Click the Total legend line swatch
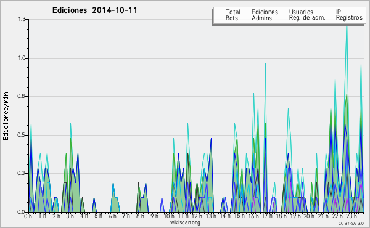Screen dimensions: 370x228 [x=219, y=12]
